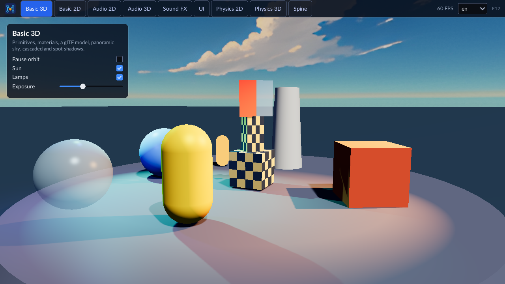Open the Basic 3D tab

36,9
